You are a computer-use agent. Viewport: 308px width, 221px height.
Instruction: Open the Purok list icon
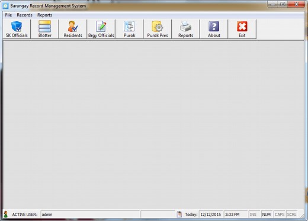[x=129, y=29]
